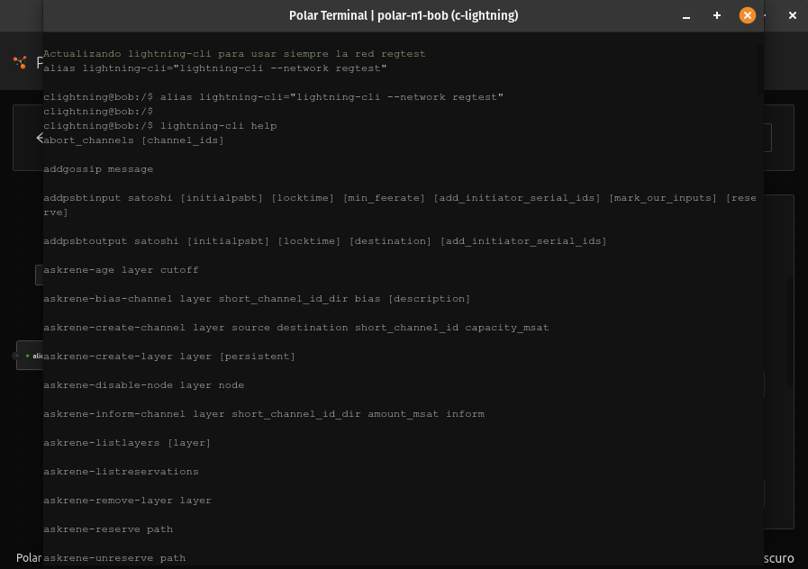Click the Polar Terminal title bar
The height and width of the screenshot is (569, 808).
pos(403,15)
